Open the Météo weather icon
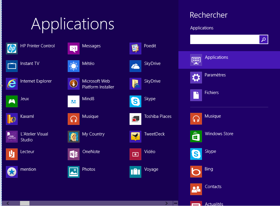 point(74,66)
